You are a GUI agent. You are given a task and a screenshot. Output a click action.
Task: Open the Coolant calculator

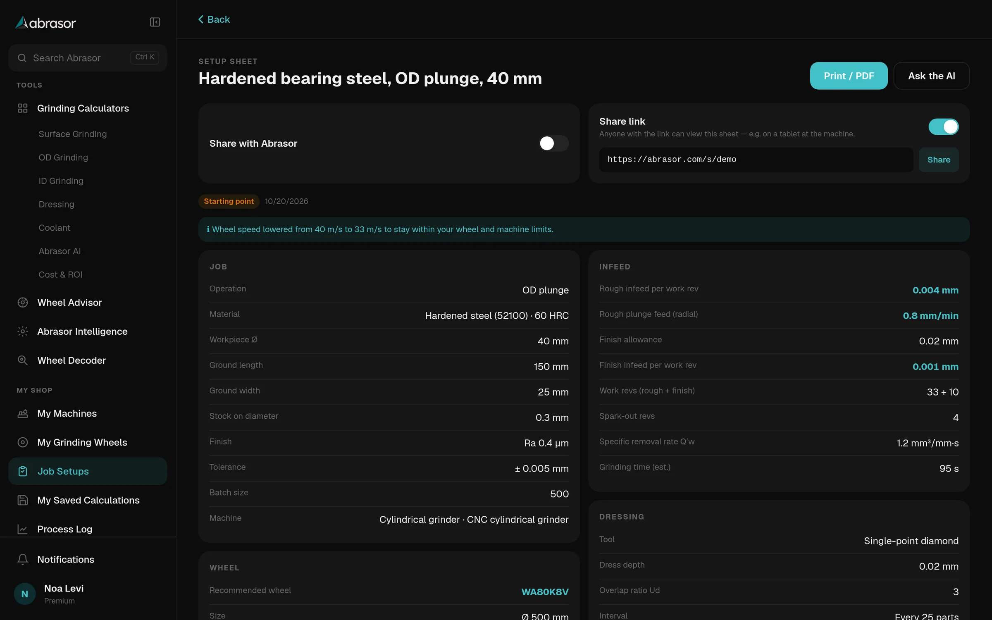pos(55,228)
